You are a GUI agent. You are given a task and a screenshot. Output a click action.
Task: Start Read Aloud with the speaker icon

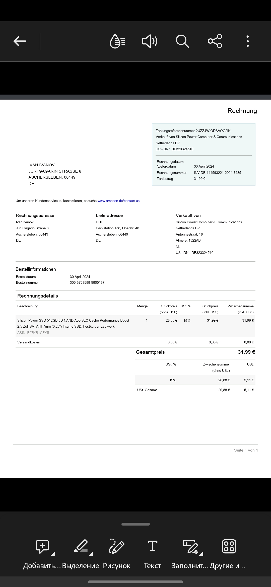pos(150,41)
